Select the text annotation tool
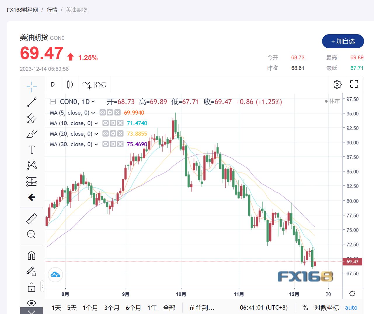Viewport: 374px width, 314px height. (x=32, y=150)
